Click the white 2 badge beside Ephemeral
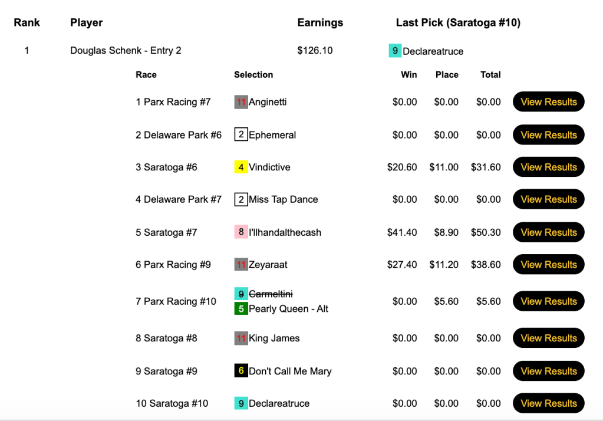 [240, 135]
